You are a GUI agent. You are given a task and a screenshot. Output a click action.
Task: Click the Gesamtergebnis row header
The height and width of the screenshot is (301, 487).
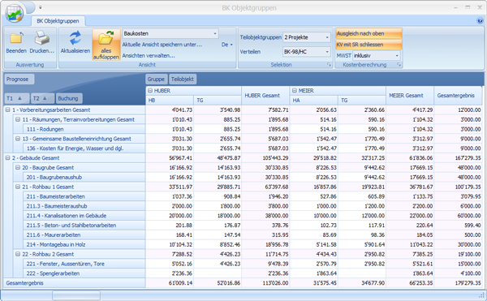point(74,283)
